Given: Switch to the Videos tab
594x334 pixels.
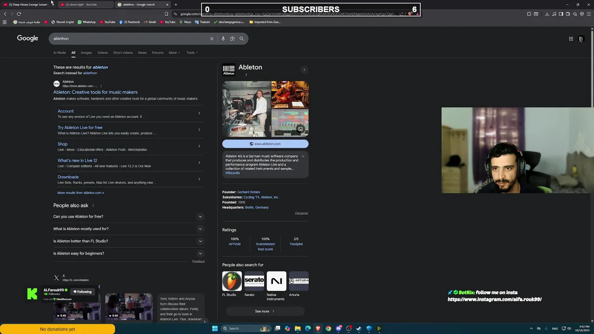Looking at the screenshot, I should click(x=103, y=52).
